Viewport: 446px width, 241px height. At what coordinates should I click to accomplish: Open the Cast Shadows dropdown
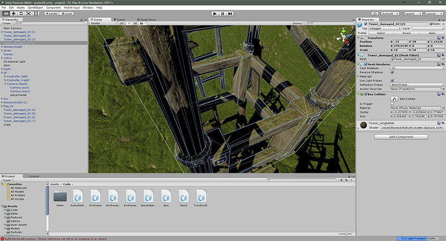[417, 68]
